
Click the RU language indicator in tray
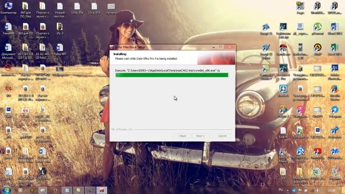coord(281,190)
